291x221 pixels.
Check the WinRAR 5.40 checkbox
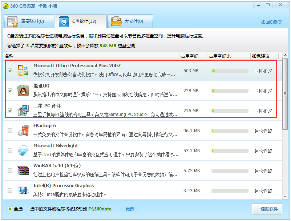[x=10, y=171]
